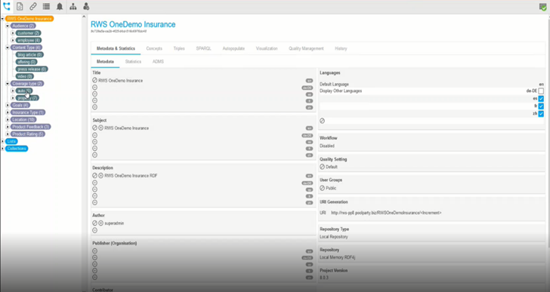Switch to the Concepts tab
The image size is (550, 292).
[x=154, y=48]
